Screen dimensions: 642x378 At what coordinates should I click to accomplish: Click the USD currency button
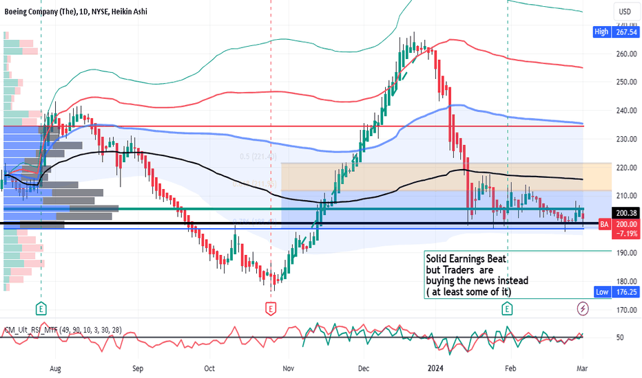click(625, 12)
